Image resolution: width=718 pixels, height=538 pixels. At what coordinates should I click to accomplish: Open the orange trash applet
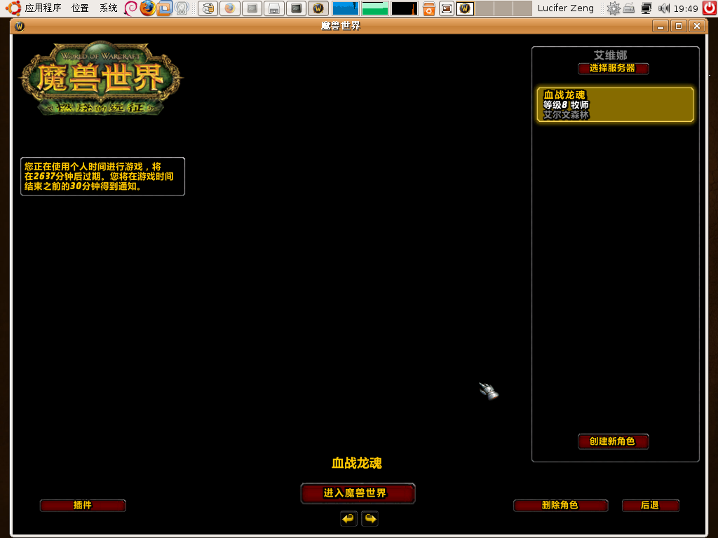click(x=429, y=8)
